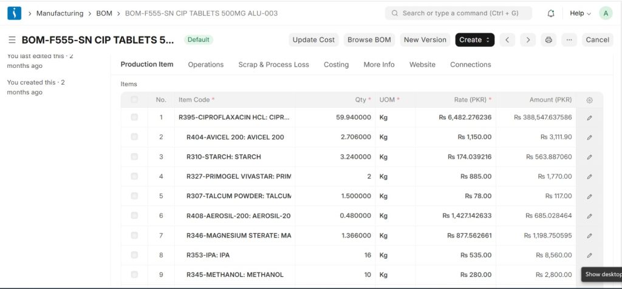The image size is (622, 289).
Task: Edit row 6 Aerosil-200 pencil icon
Action: pos(589,216)
